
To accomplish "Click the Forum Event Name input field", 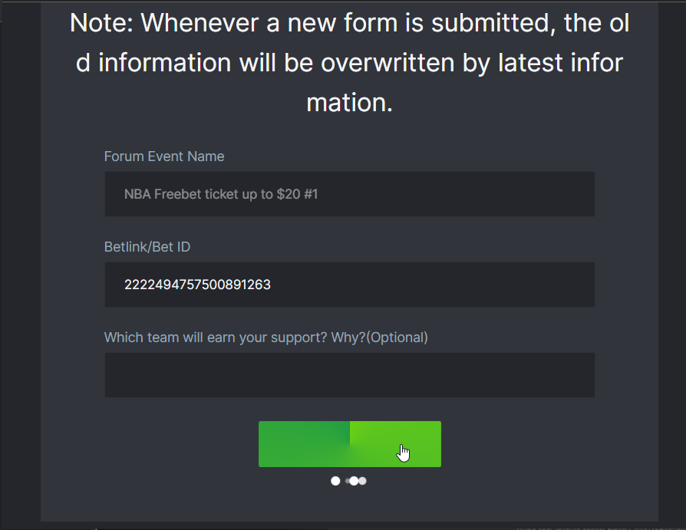I will click(349, 194).
